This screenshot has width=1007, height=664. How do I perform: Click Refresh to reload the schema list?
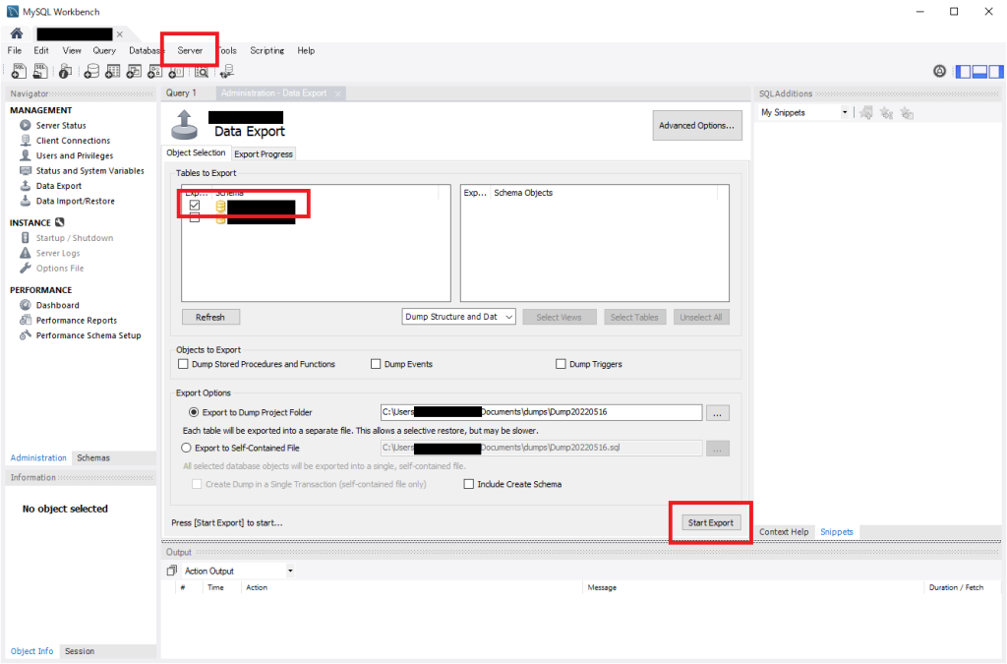[210, 316]
